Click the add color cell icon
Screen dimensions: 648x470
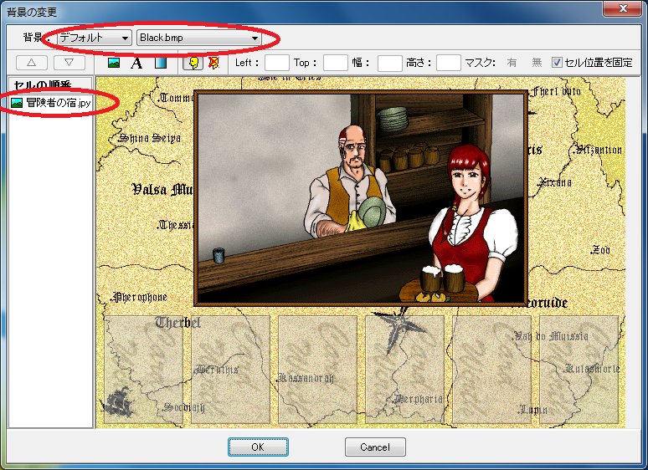(161, 63)
